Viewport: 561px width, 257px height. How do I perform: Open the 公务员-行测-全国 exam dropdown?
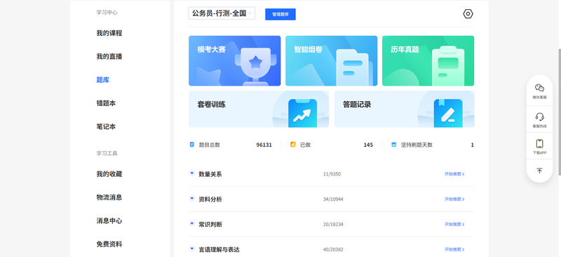coord(222,13)
